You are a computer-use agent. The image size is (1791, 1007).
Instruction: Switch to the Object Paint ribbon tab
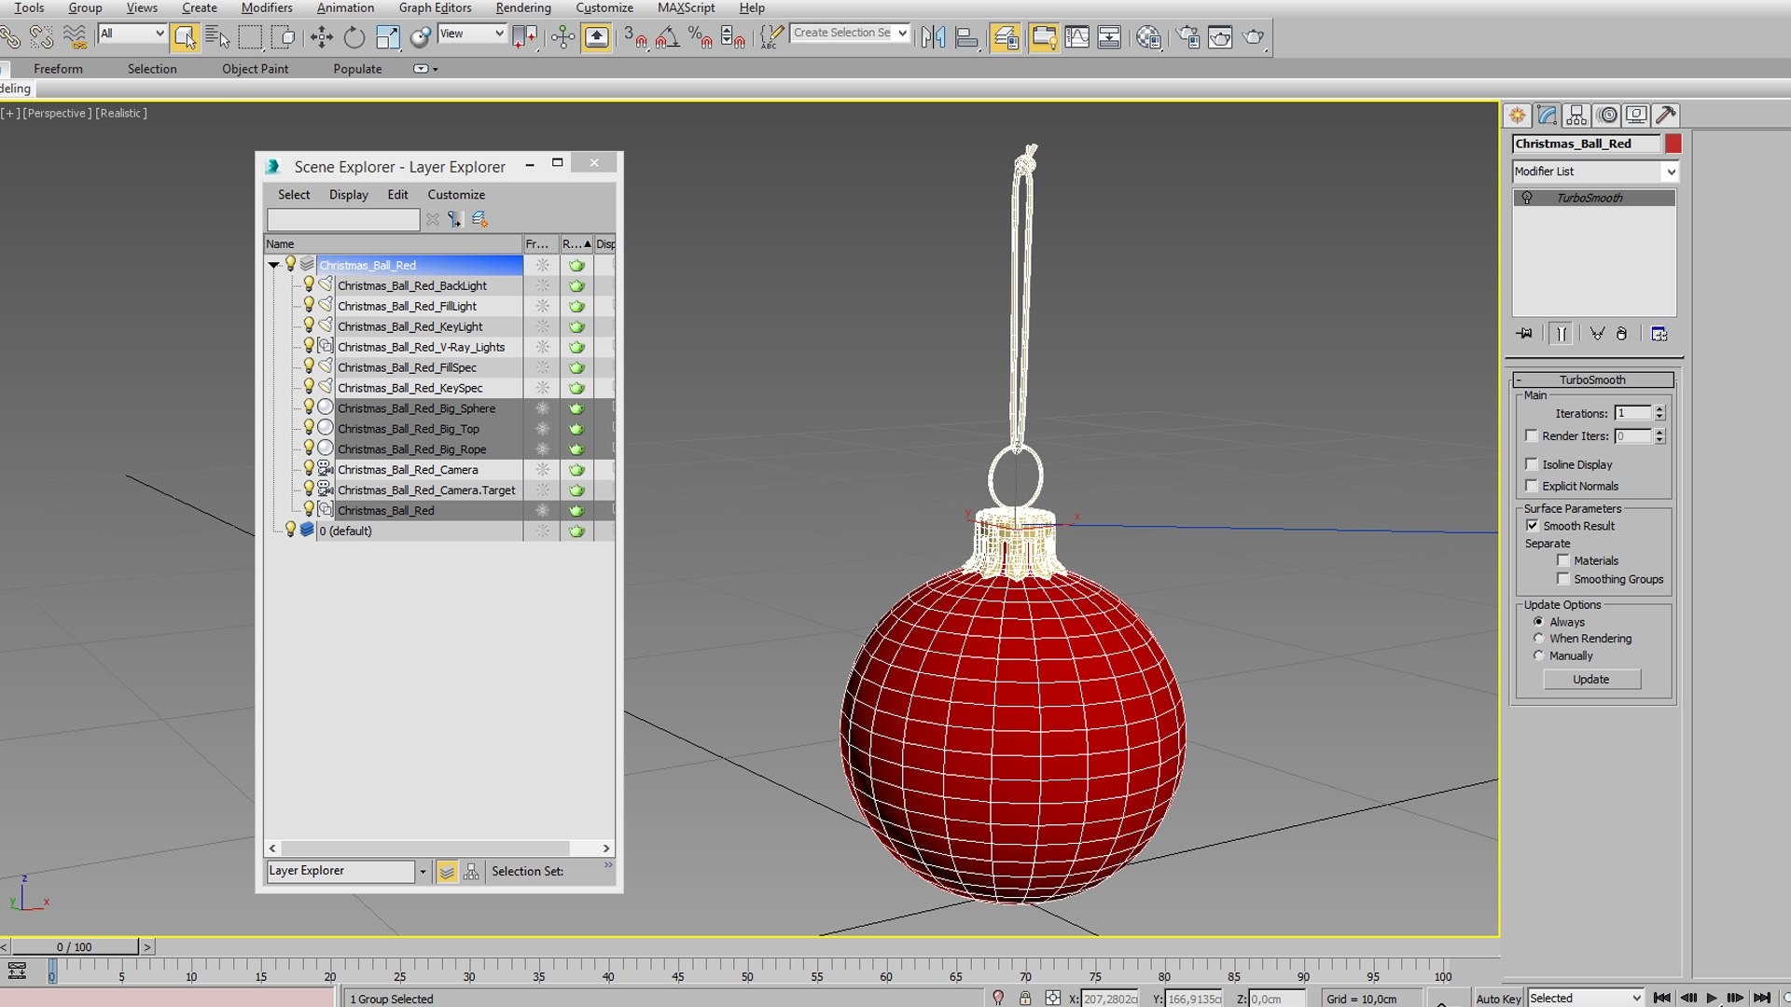(255, 69)
